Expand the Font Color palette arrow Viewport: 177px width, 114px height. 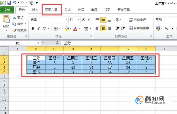coord(79,28)
